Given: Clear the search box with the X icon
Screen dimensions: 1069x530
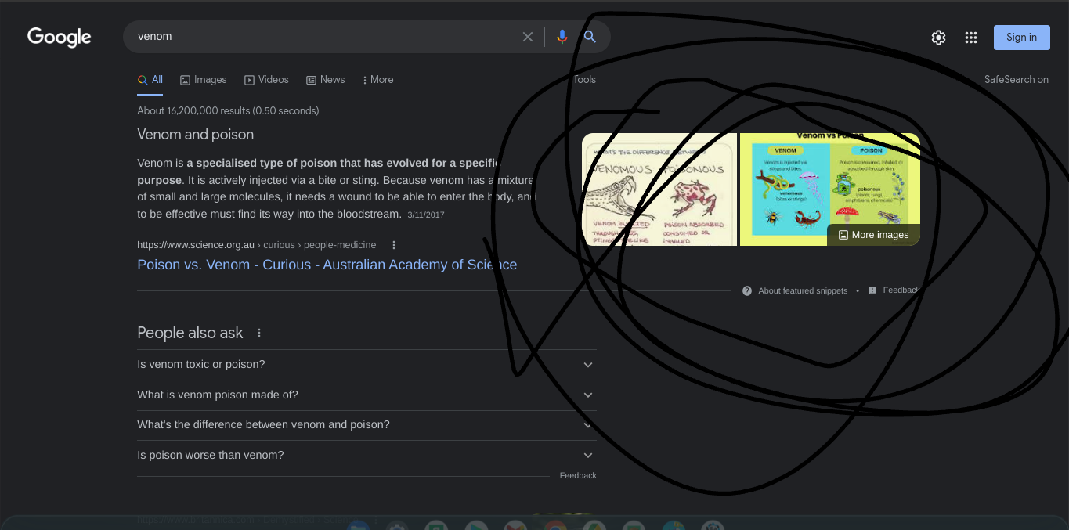Looking at the screenshot, I should click(528, 37).
